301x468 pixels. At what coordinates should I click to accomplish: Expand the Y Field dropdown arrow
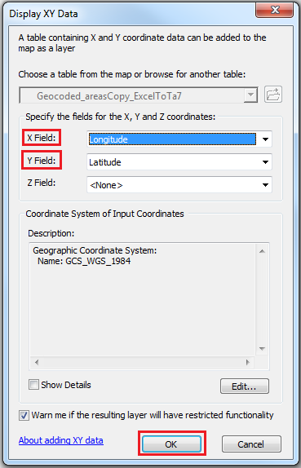pyautogui.click(x=265, y=162)
